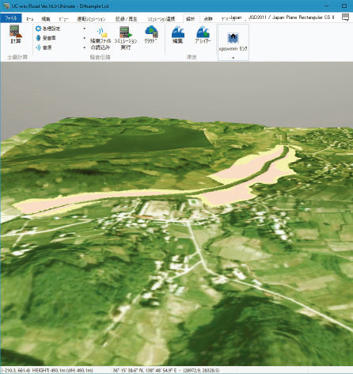Switch to the 編集 ribbon tab
The width and height of the screenshot is (353, 374).
click(46, 19)
